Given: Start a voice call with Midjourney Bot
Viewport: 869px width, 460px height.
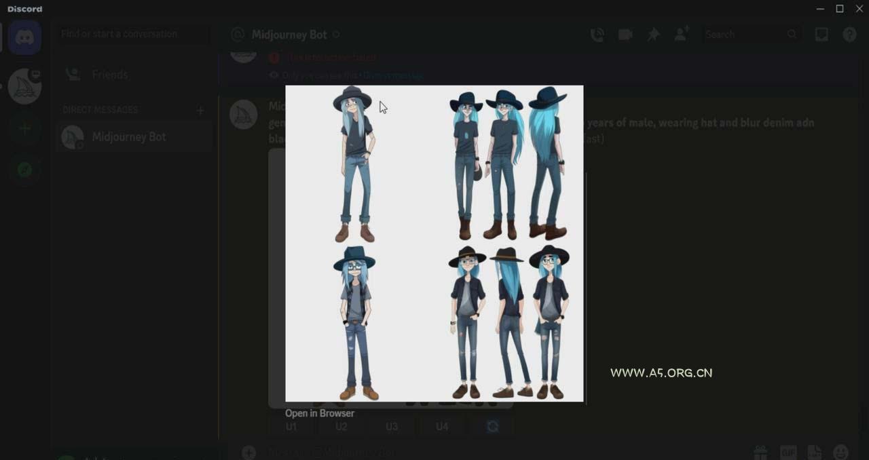Looking at the screenshot, I should tap(597, 35).
